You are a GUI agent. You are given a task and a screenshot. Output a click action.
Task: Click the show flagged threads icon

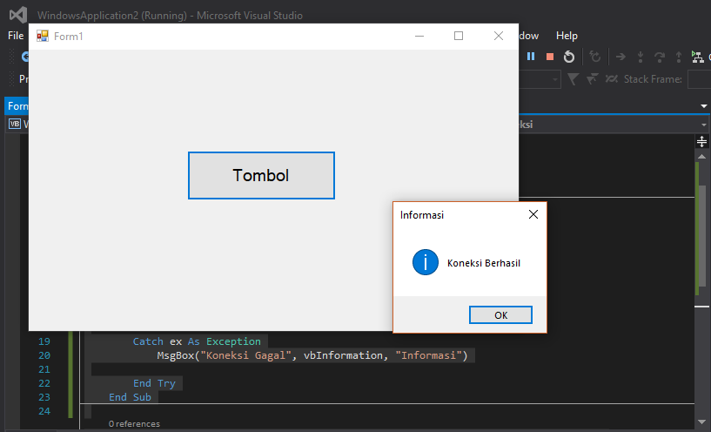point(592,79)
